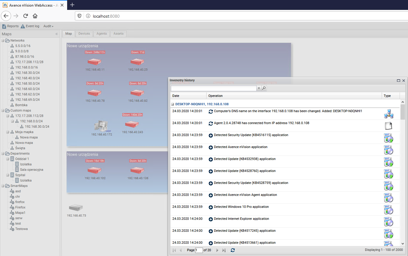The width and height of the screenshot is (408, 256).
Task: Click the search magnifier in Inventory history
Action: coord(264,88)
